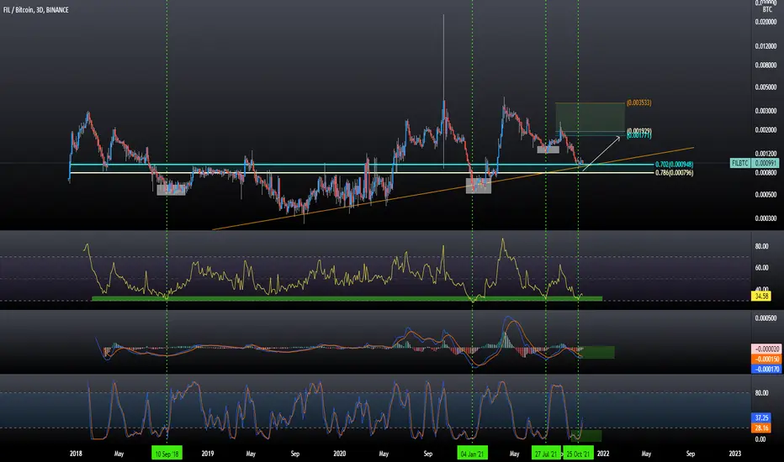Image resolution: width=784 pixels, height=462 pixels.
Task: Click the 0.00 label on the stochastic axis
Action: pos(760,439)
